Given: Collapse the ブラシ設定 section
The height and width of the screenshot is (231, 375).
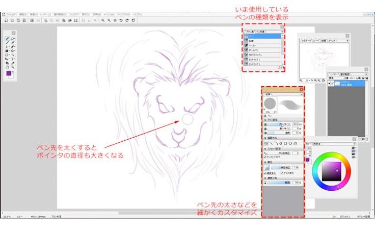Looking at the screenshot, I should click(x=265, y=120).
